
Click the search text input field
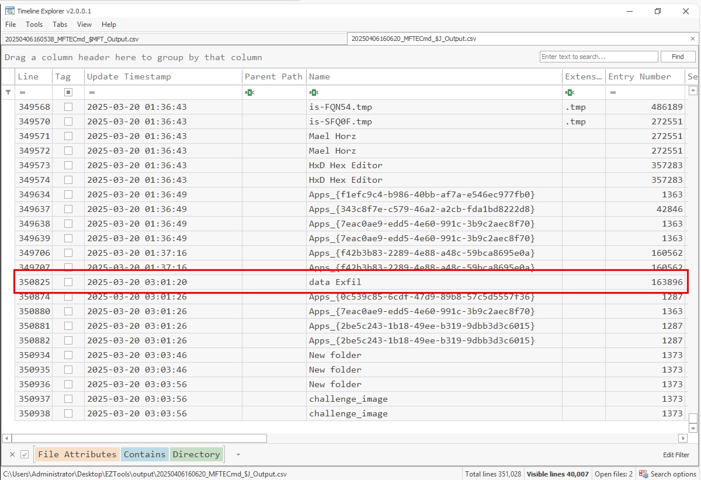tap(598, 57)
